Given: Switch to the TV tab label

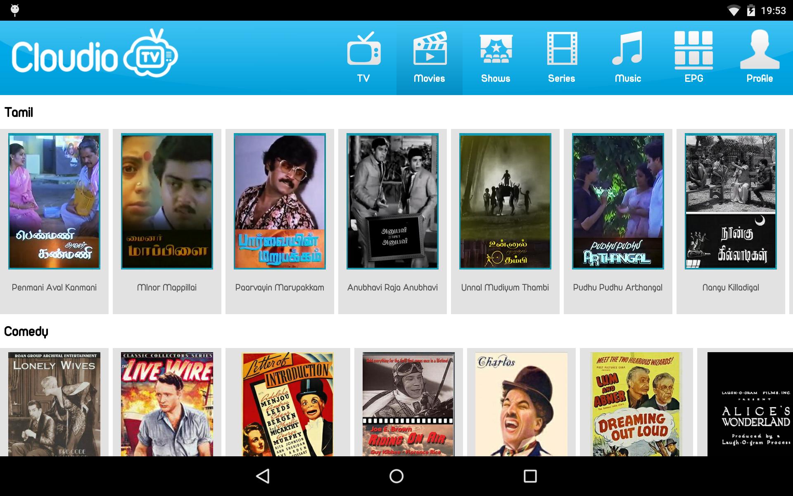Looking at the screenshot, I should point(363,79).
